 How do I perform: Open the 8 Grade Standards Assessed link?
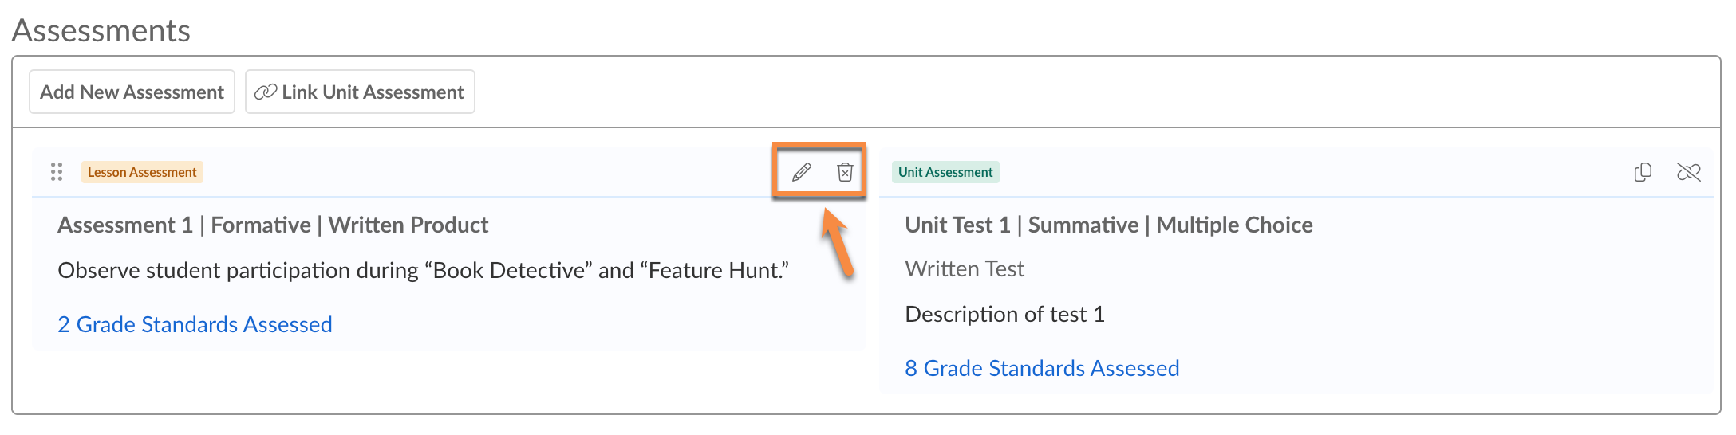click(1041, 368)
